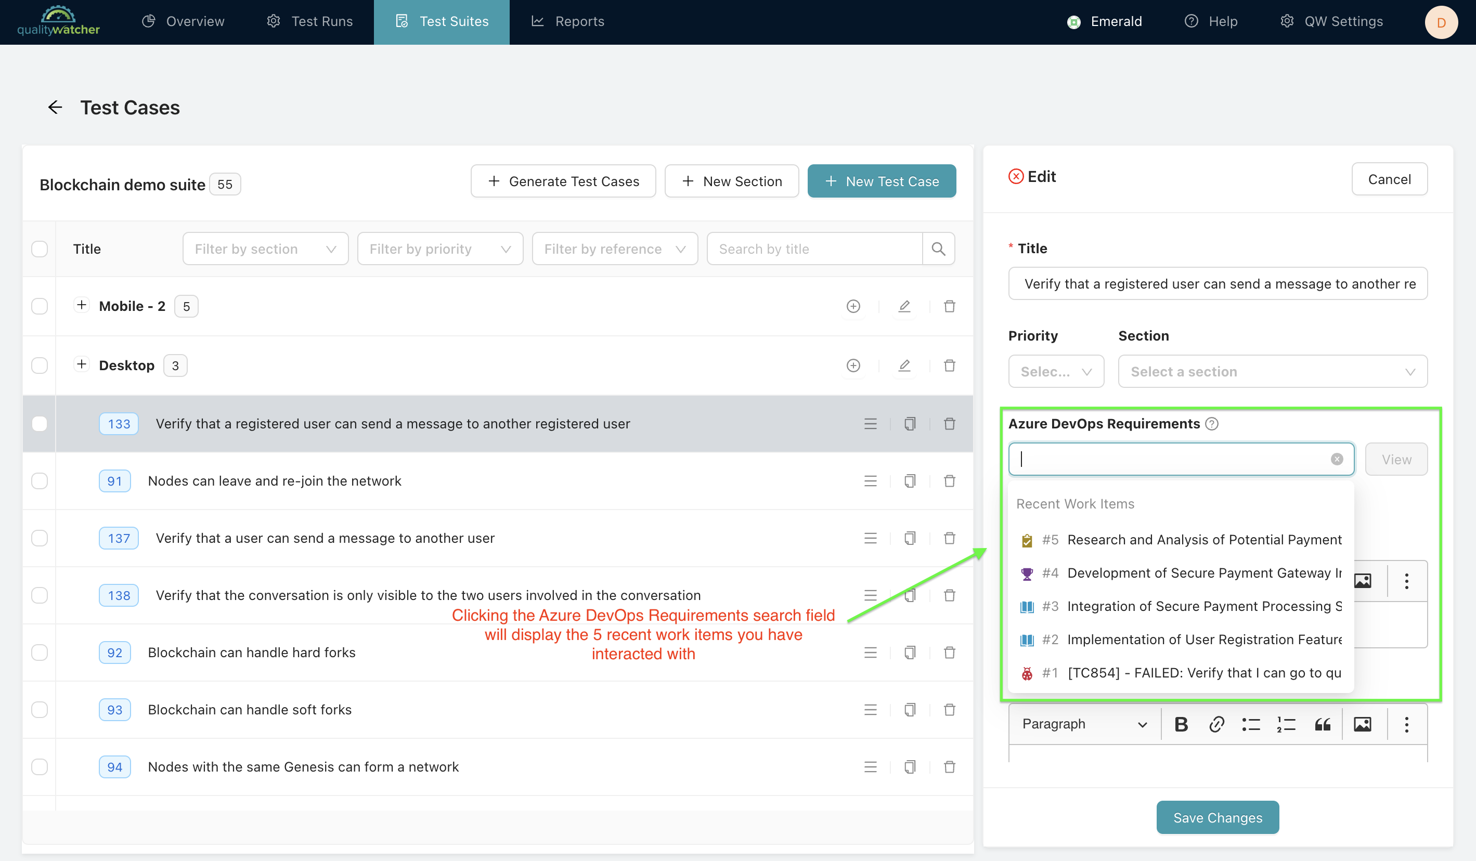
Task: Apply numbered list in lower editor
Action: [x=1286, y=725]
